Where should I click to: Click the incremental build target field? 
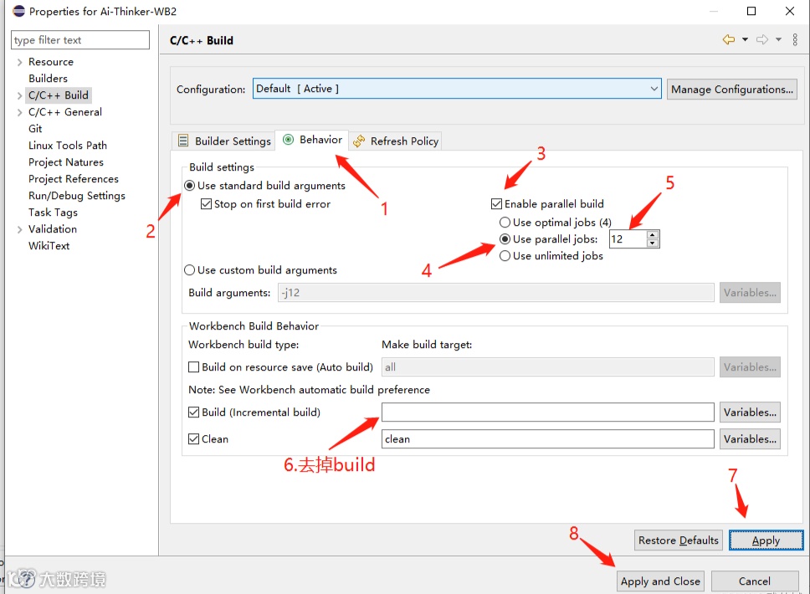[547, 412]
